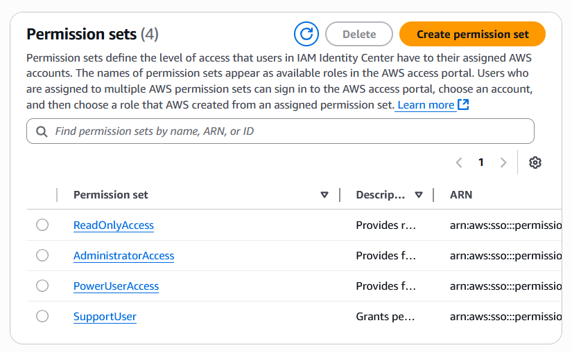Viewport: 572px width, 352px height.
Task: Click the ARN column header
Action: tap(461, 195)
